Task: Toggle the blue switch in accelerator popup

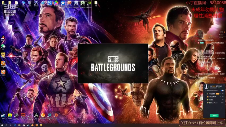Action: click(222, 91)
